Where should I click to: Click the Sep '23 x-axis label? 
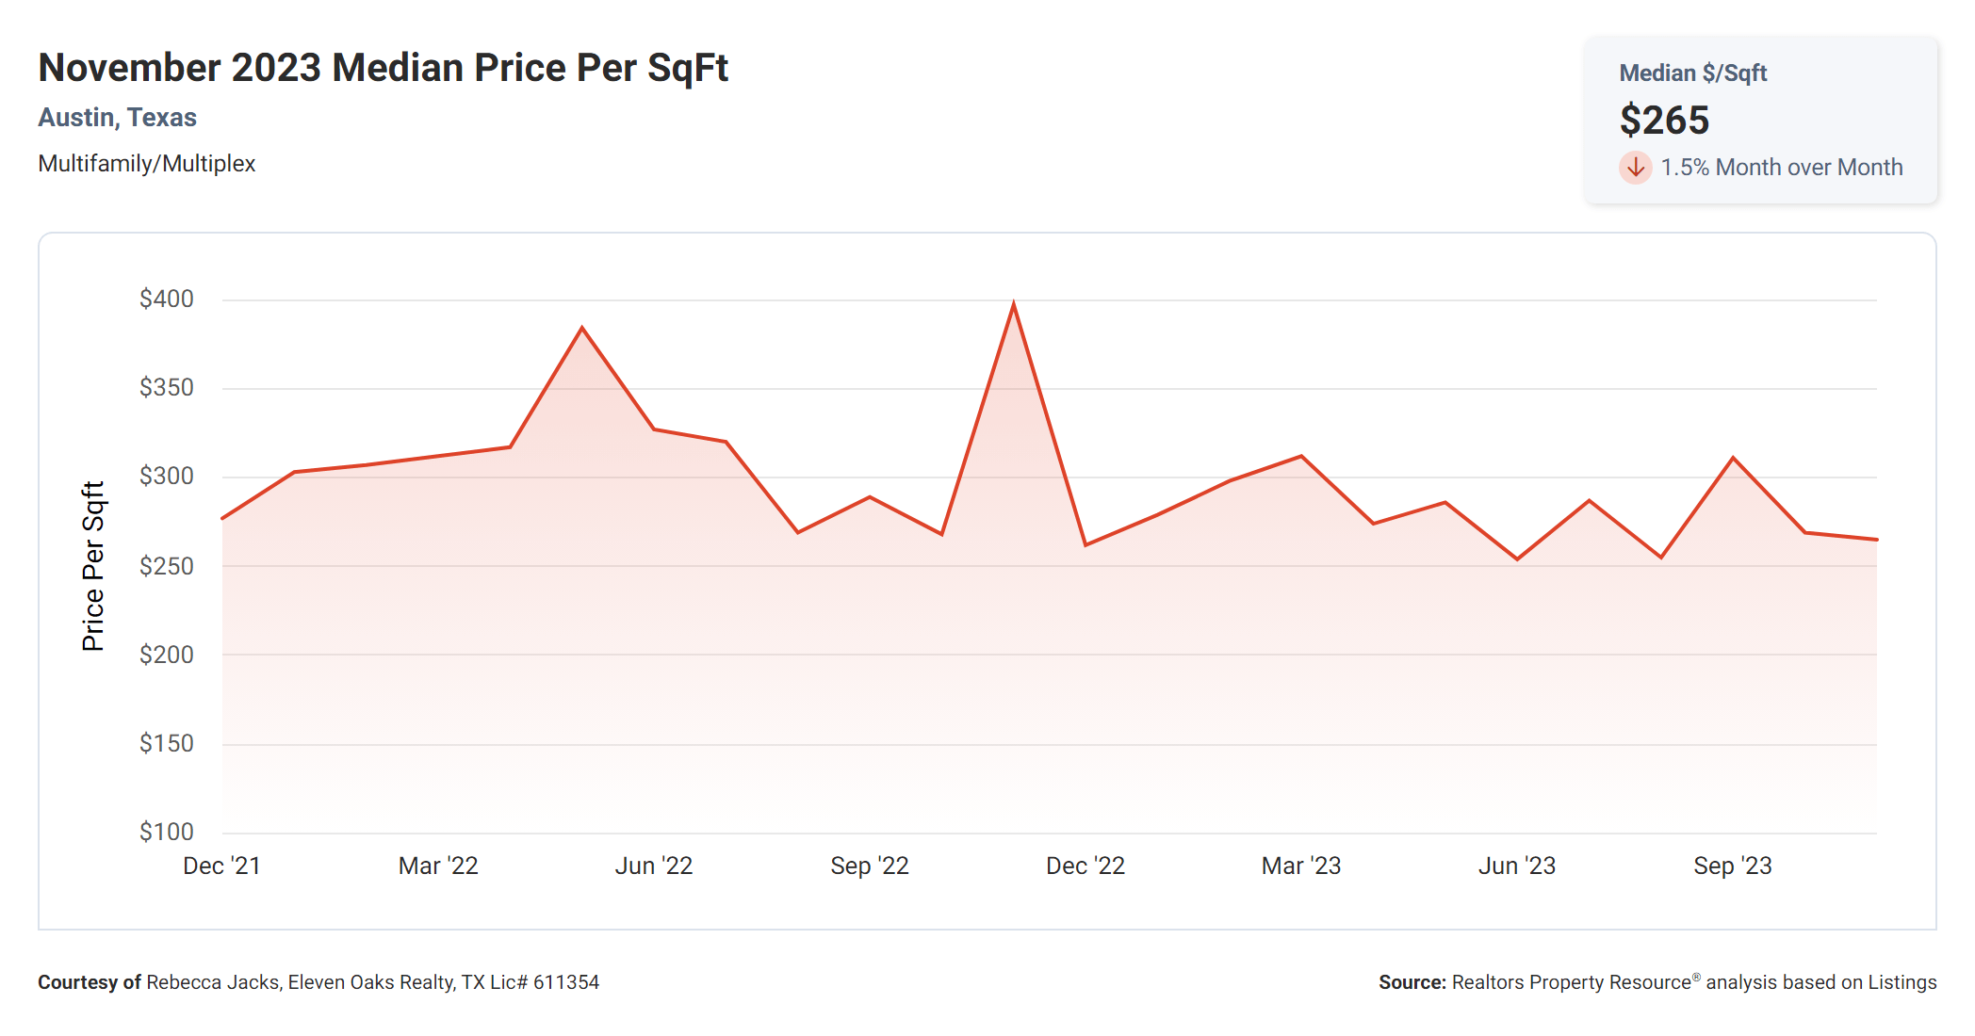[1732, 866]
